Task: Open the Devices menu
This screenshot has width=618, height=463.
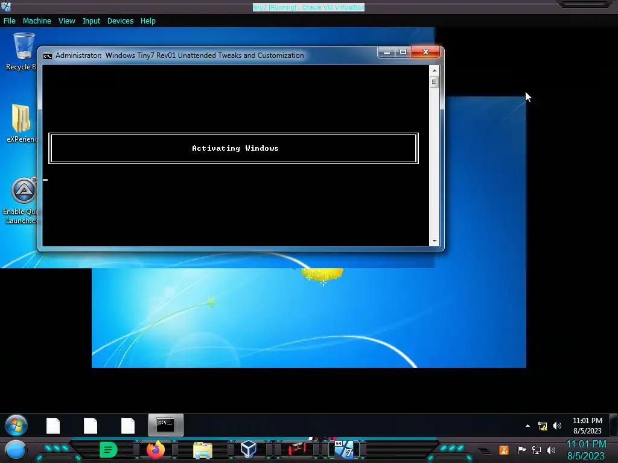Action: click(x=120, y=21)
